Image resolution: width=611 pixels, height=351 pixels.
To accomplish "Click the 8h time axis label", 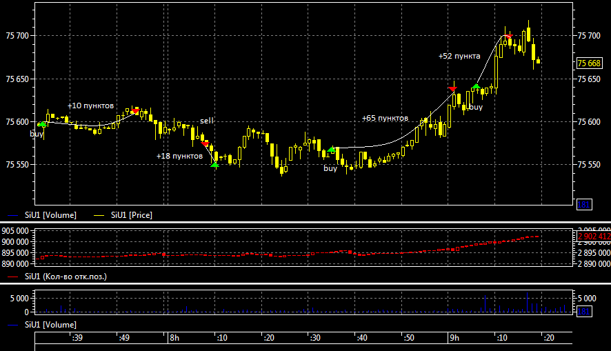I will click(174, 338).
